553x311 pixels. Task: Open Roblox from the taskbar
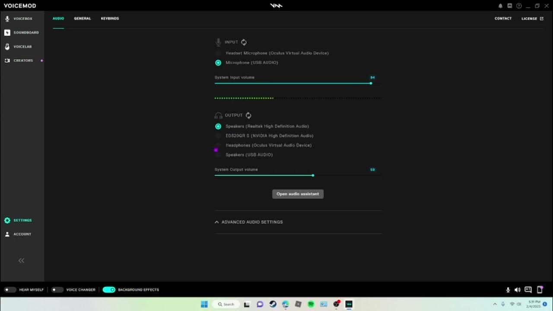click(298, 304)
